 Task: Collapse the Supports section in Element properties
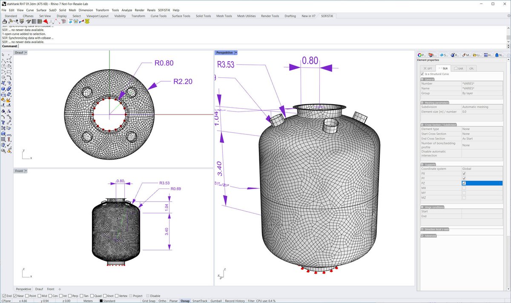[421, 164]
